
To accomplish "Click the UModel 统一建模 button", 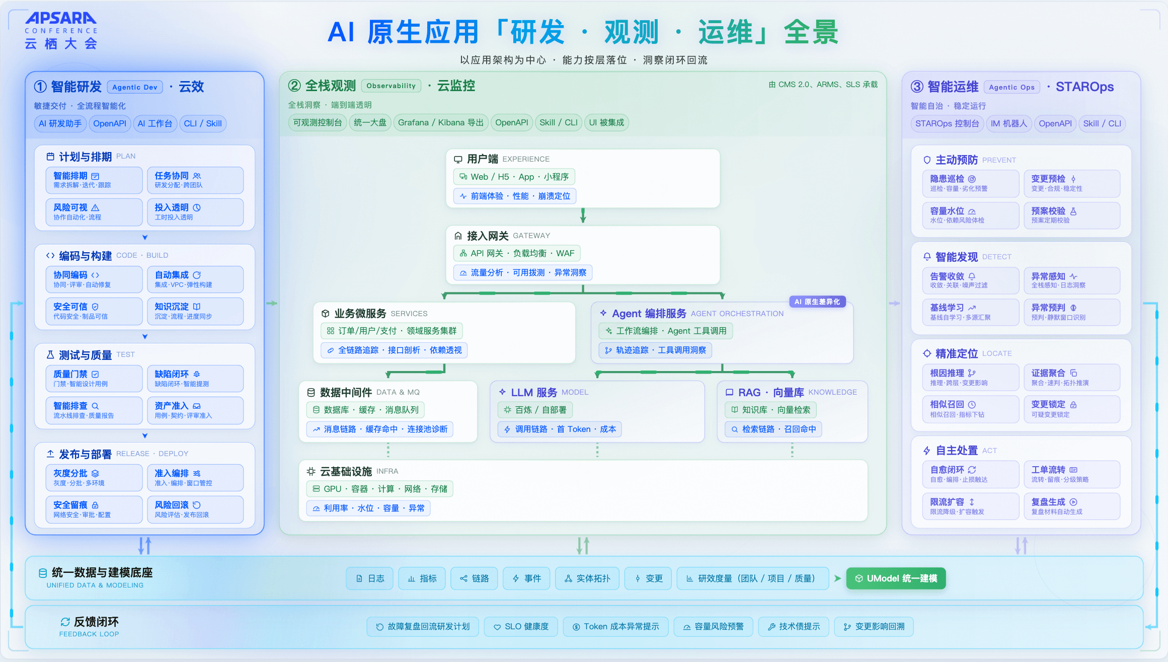I will coord(896,578).
